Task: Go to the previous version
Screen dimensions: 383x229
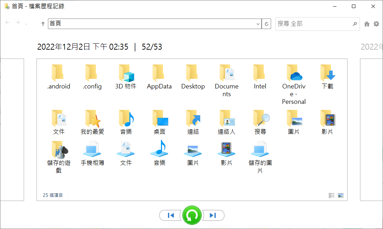Action: click(171, 215)
